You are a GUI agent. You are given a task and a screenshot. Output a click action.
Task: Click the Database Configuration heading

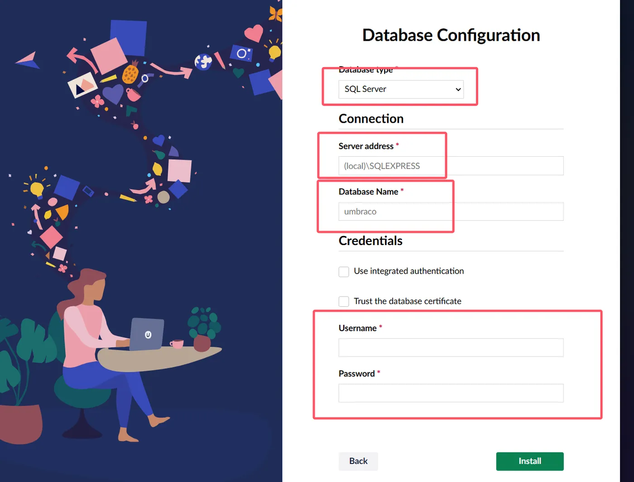tap(451, 35)
